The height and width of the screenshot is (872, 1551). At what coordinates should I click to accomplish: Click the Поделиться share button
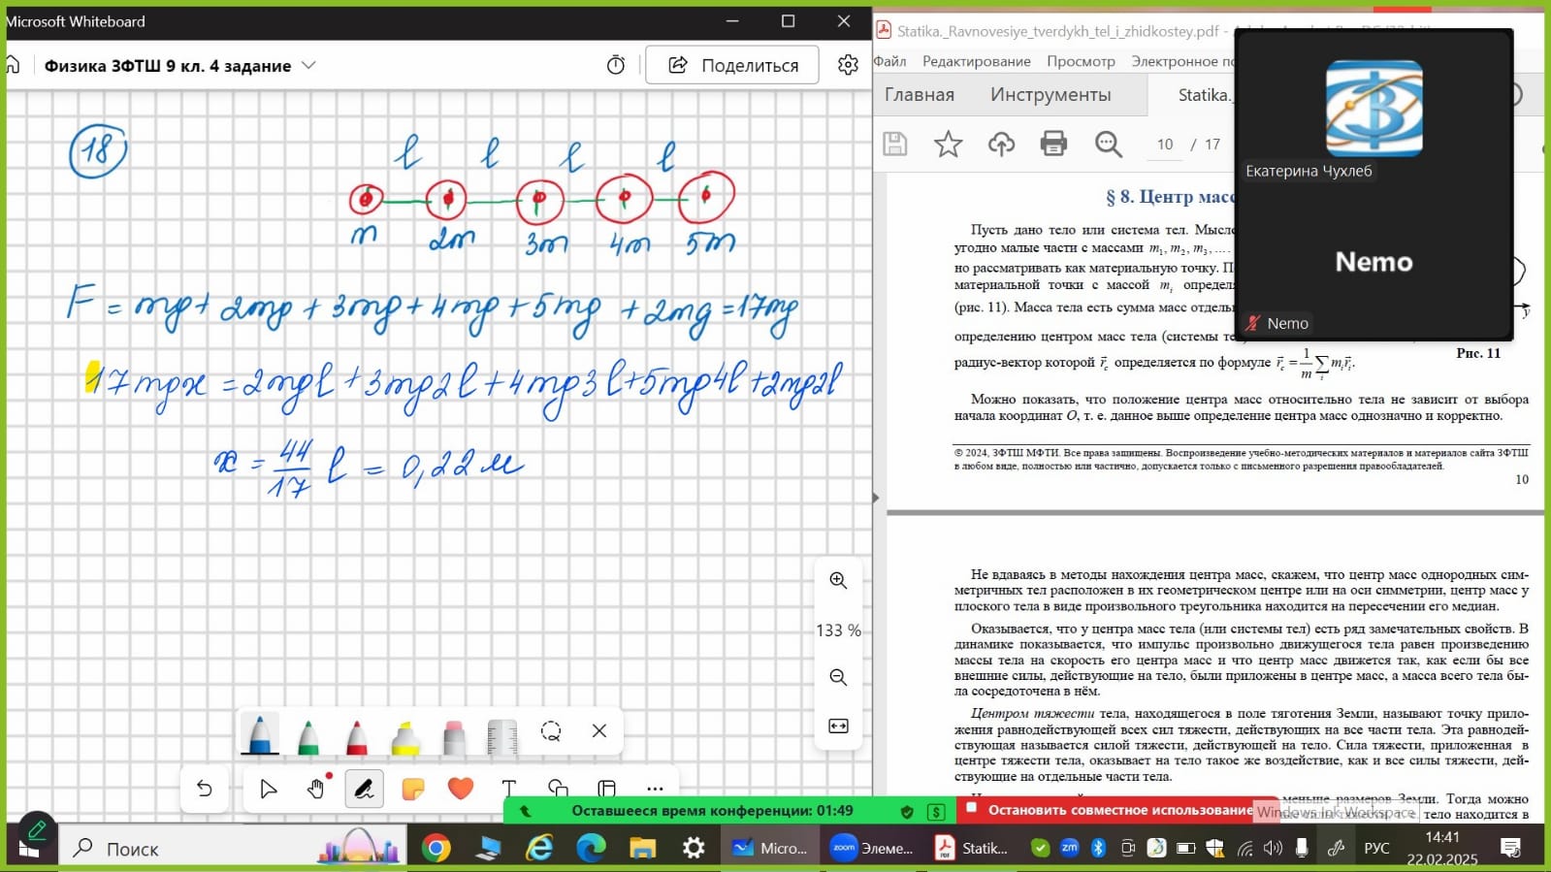click(732, 65)
